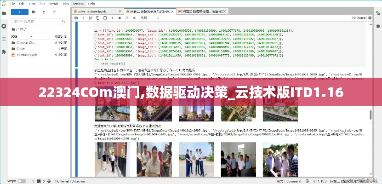382x184 pixels.
Task: Restart kernel and run all cells
Action: click(134, 18)
